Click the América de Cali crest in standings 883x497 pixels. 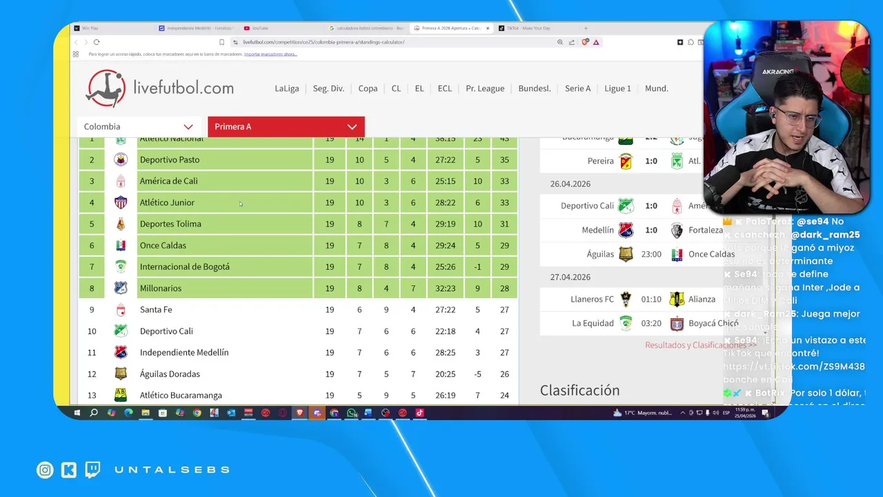[121, 181]
